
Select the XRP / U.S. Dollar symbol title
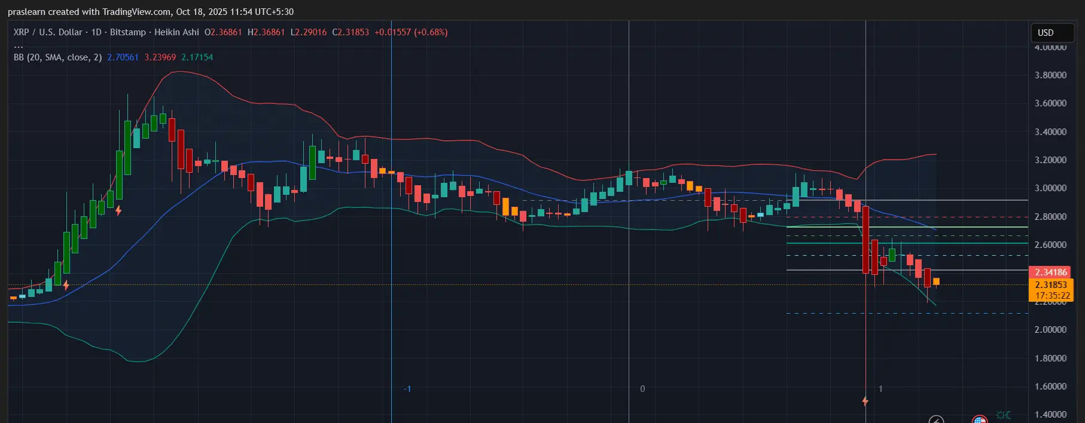tap(48, 32)
